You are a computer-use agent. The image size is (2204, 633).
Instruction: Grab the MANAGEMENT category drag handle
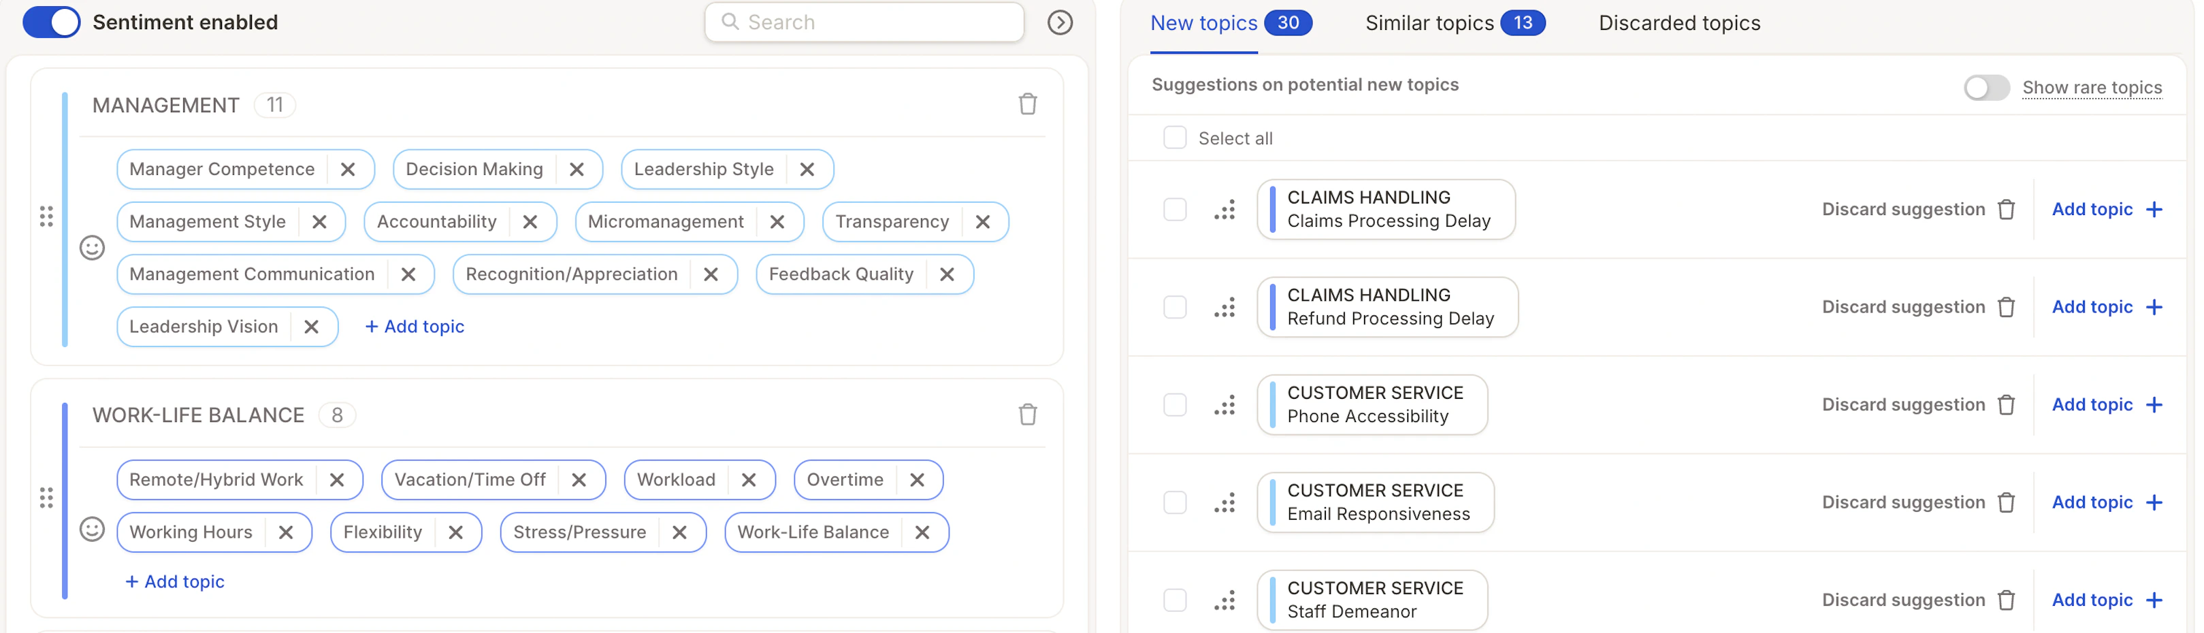[x=46, y=216]
